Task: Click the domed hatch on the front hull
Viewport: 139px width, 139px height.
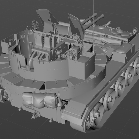Action: (102, 27)
